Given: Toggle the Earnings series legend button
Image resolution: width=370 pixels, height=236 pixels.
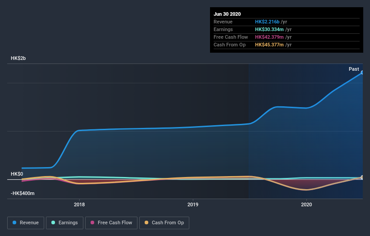Looking at the screenshot, I should (x=64, y=223).
